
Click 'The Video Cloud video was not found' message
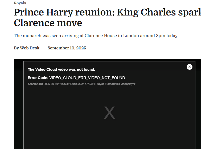(x=61, y=69)
